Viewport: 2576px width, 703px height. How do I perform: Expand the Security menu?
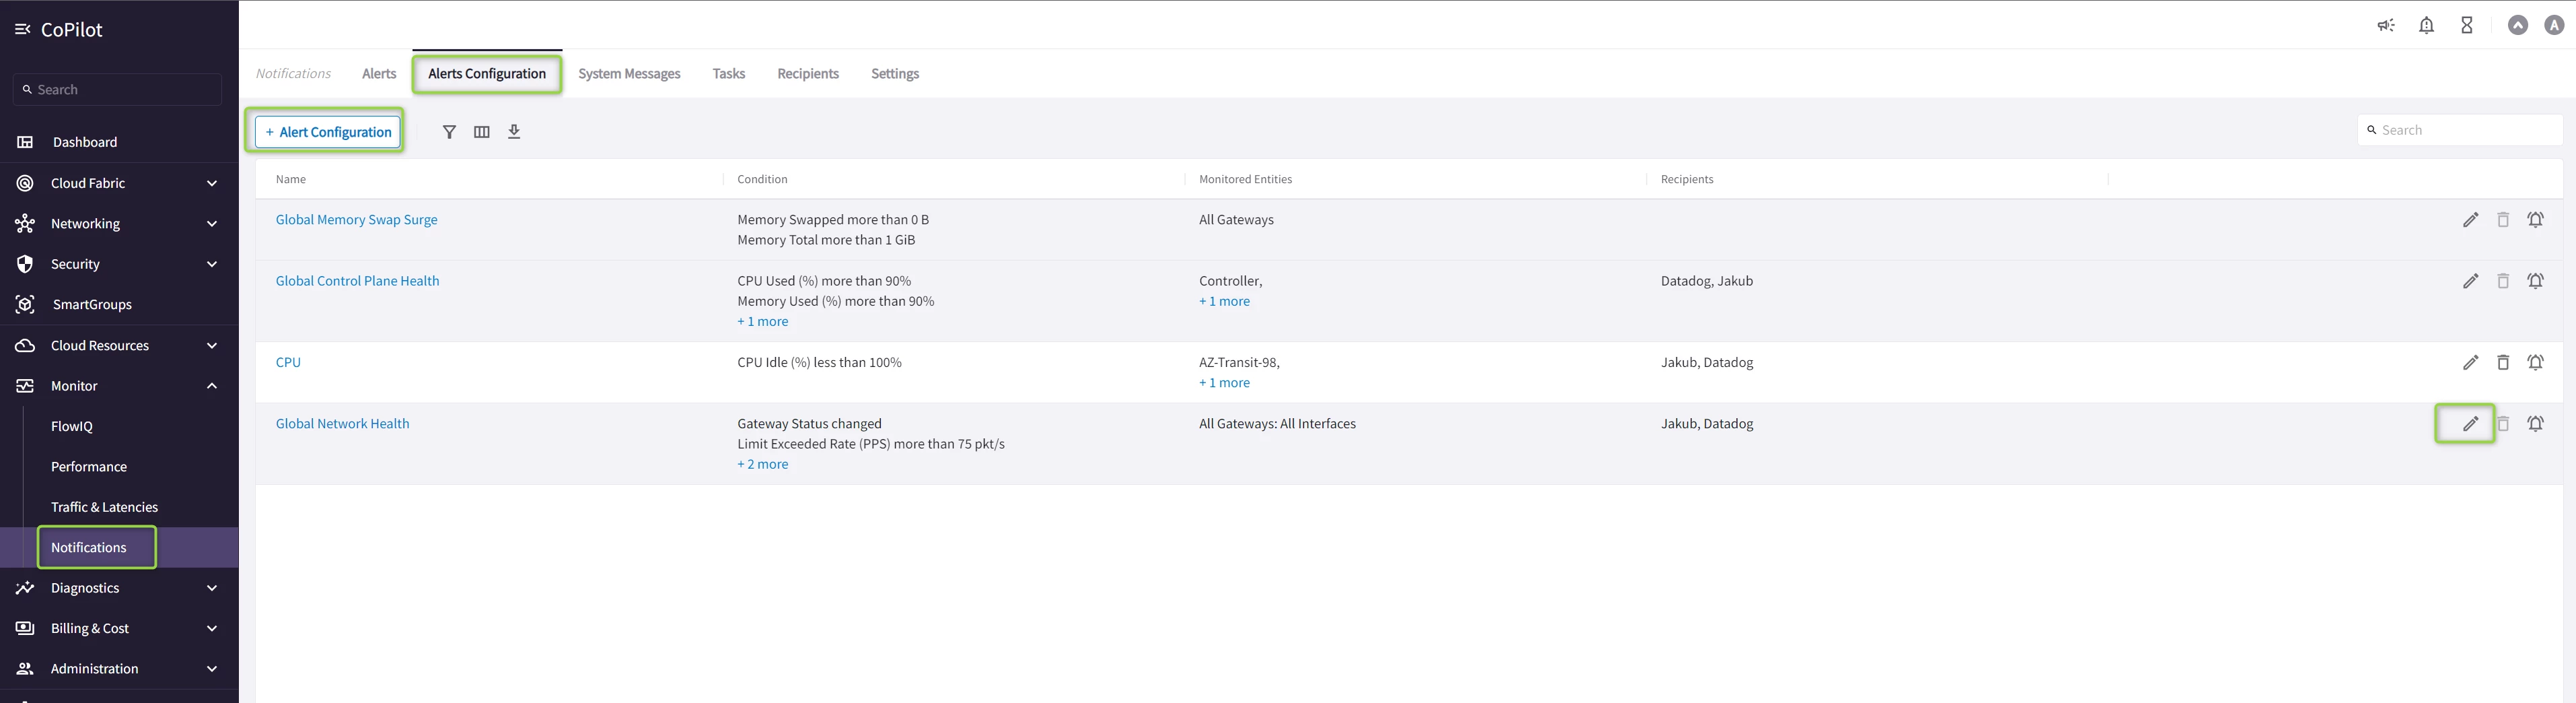tap(119, 264)
